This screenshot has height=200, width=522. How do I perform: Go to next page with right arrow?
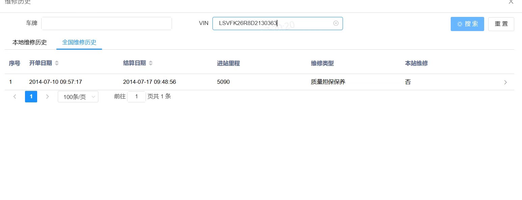coord(47,97)
